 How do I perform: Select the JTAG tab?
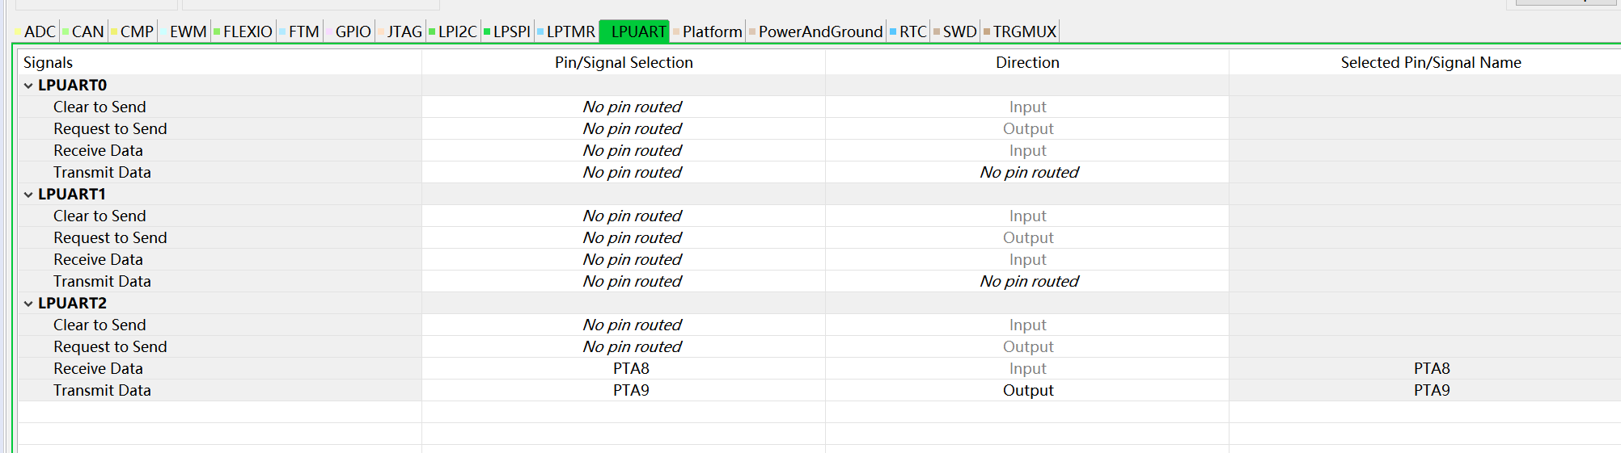[x=404, y=31]
